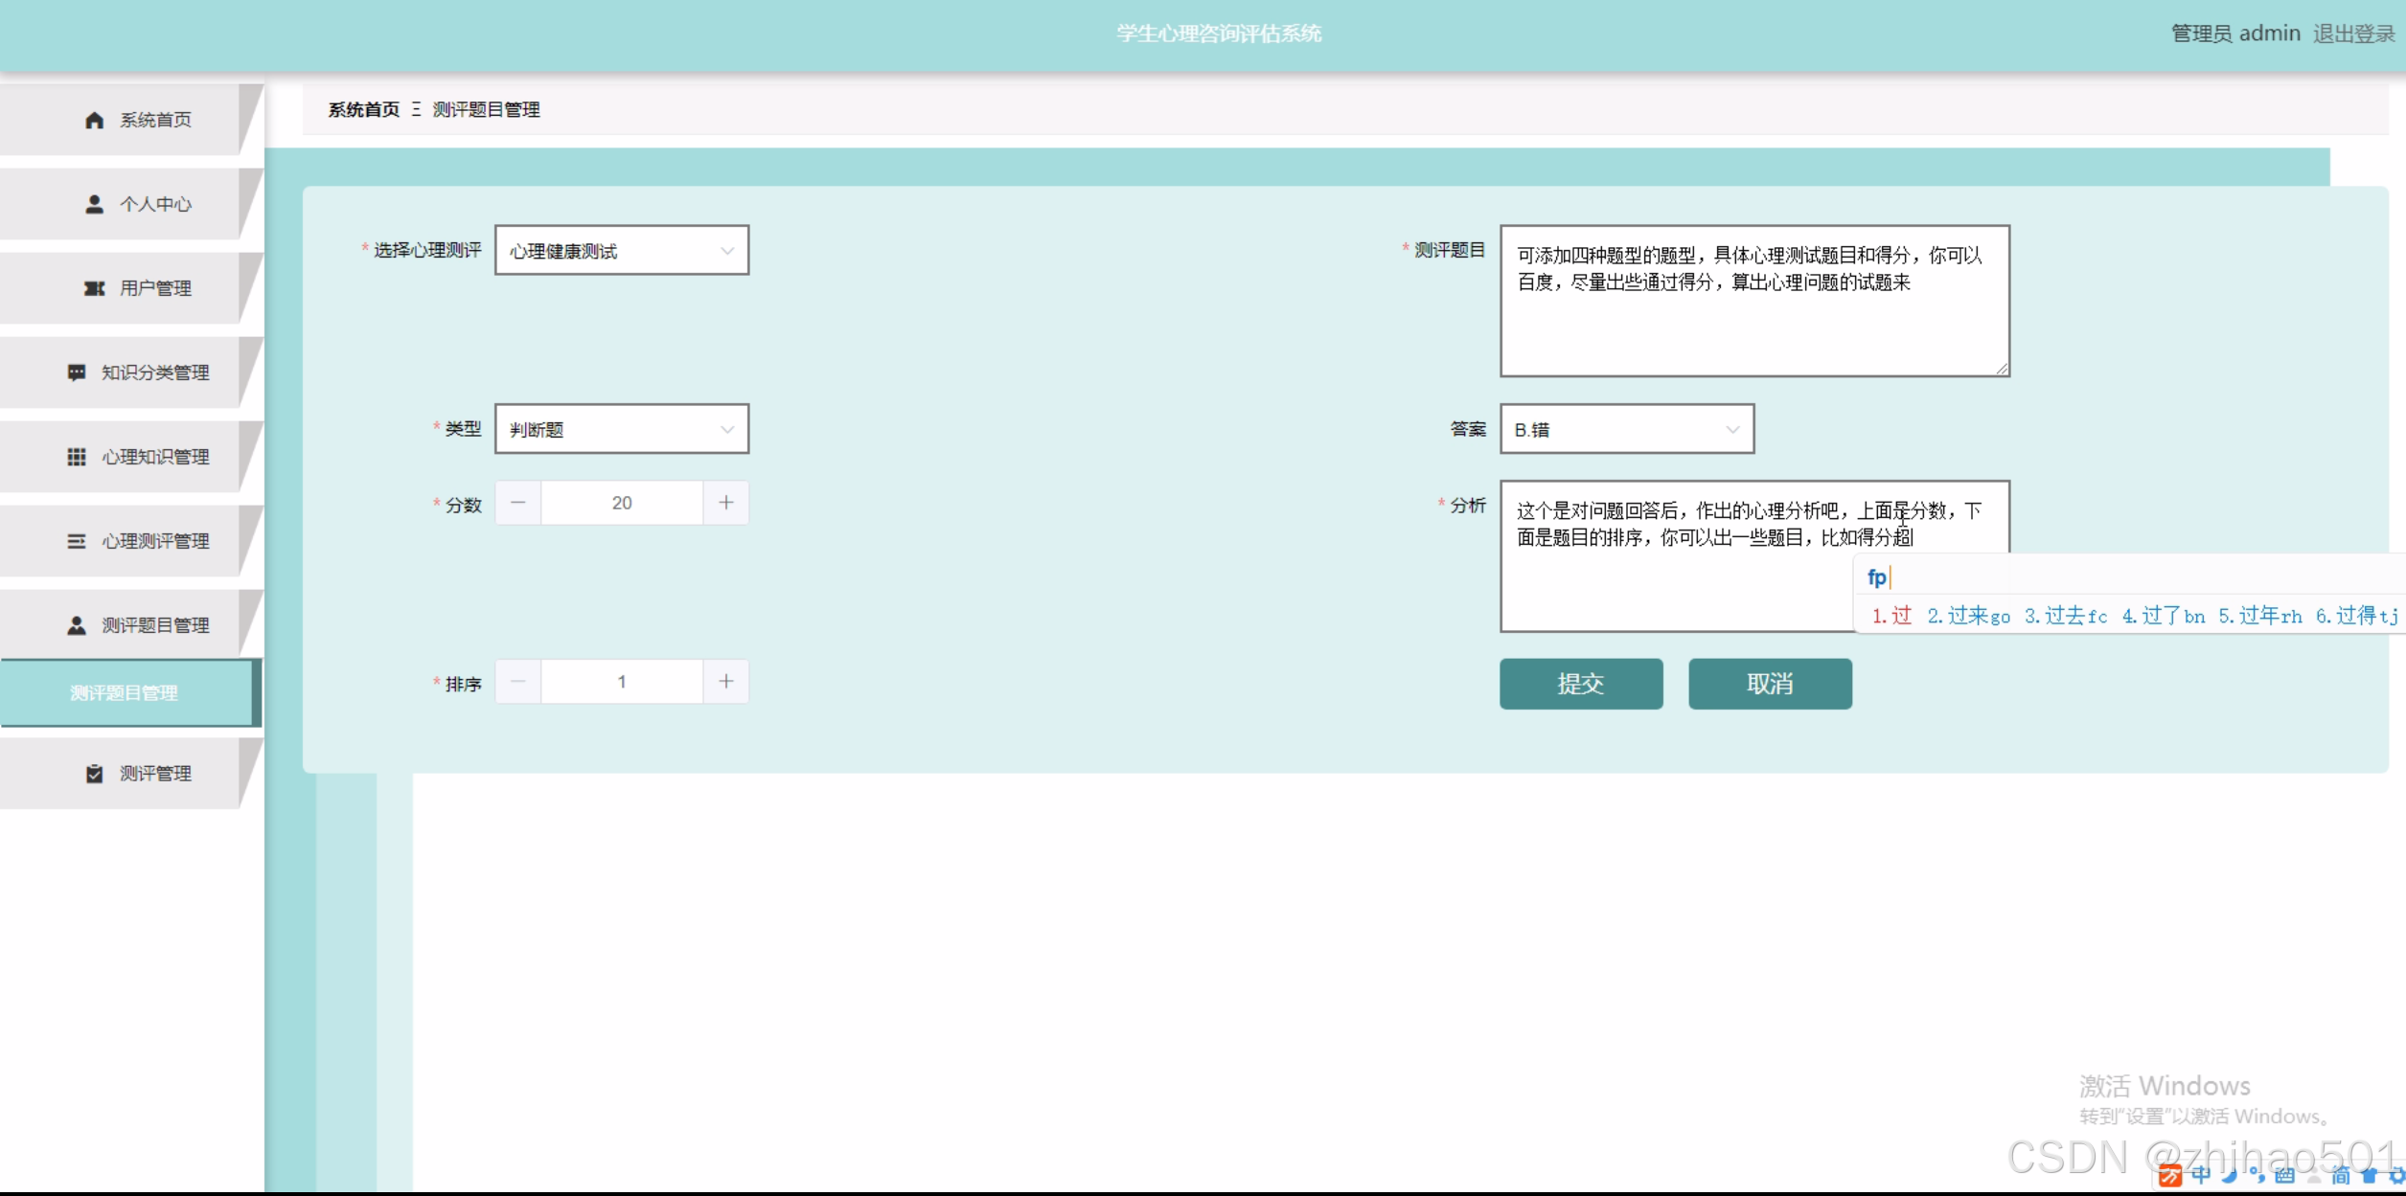Click 退出登录 in the header

point(2352,34)
